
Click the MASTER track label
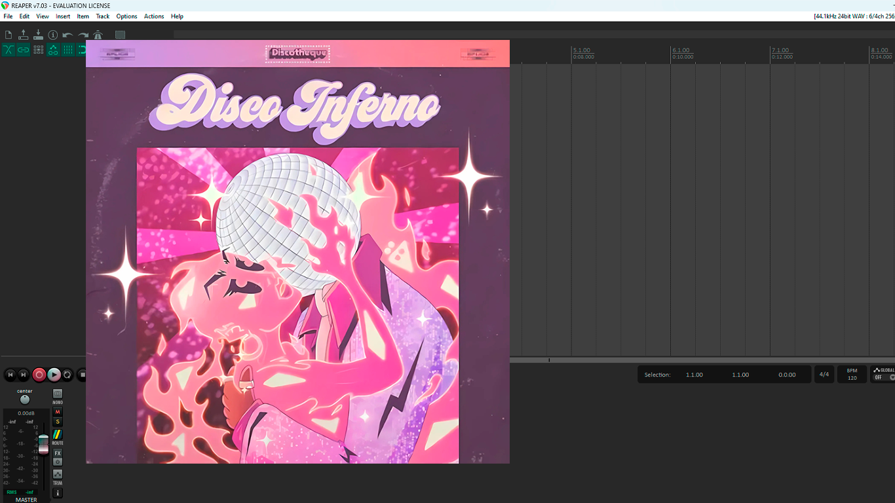click(x=26, y=500)
